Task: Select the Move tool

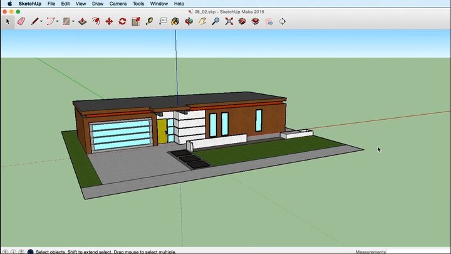Action: tap(109, 21)
